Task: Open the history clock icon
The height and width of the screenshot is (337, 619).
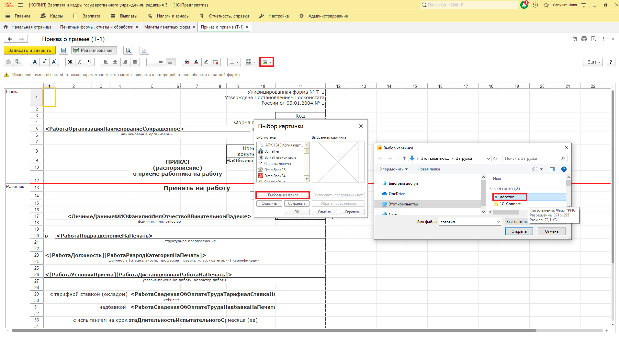Action: (535, 5)
